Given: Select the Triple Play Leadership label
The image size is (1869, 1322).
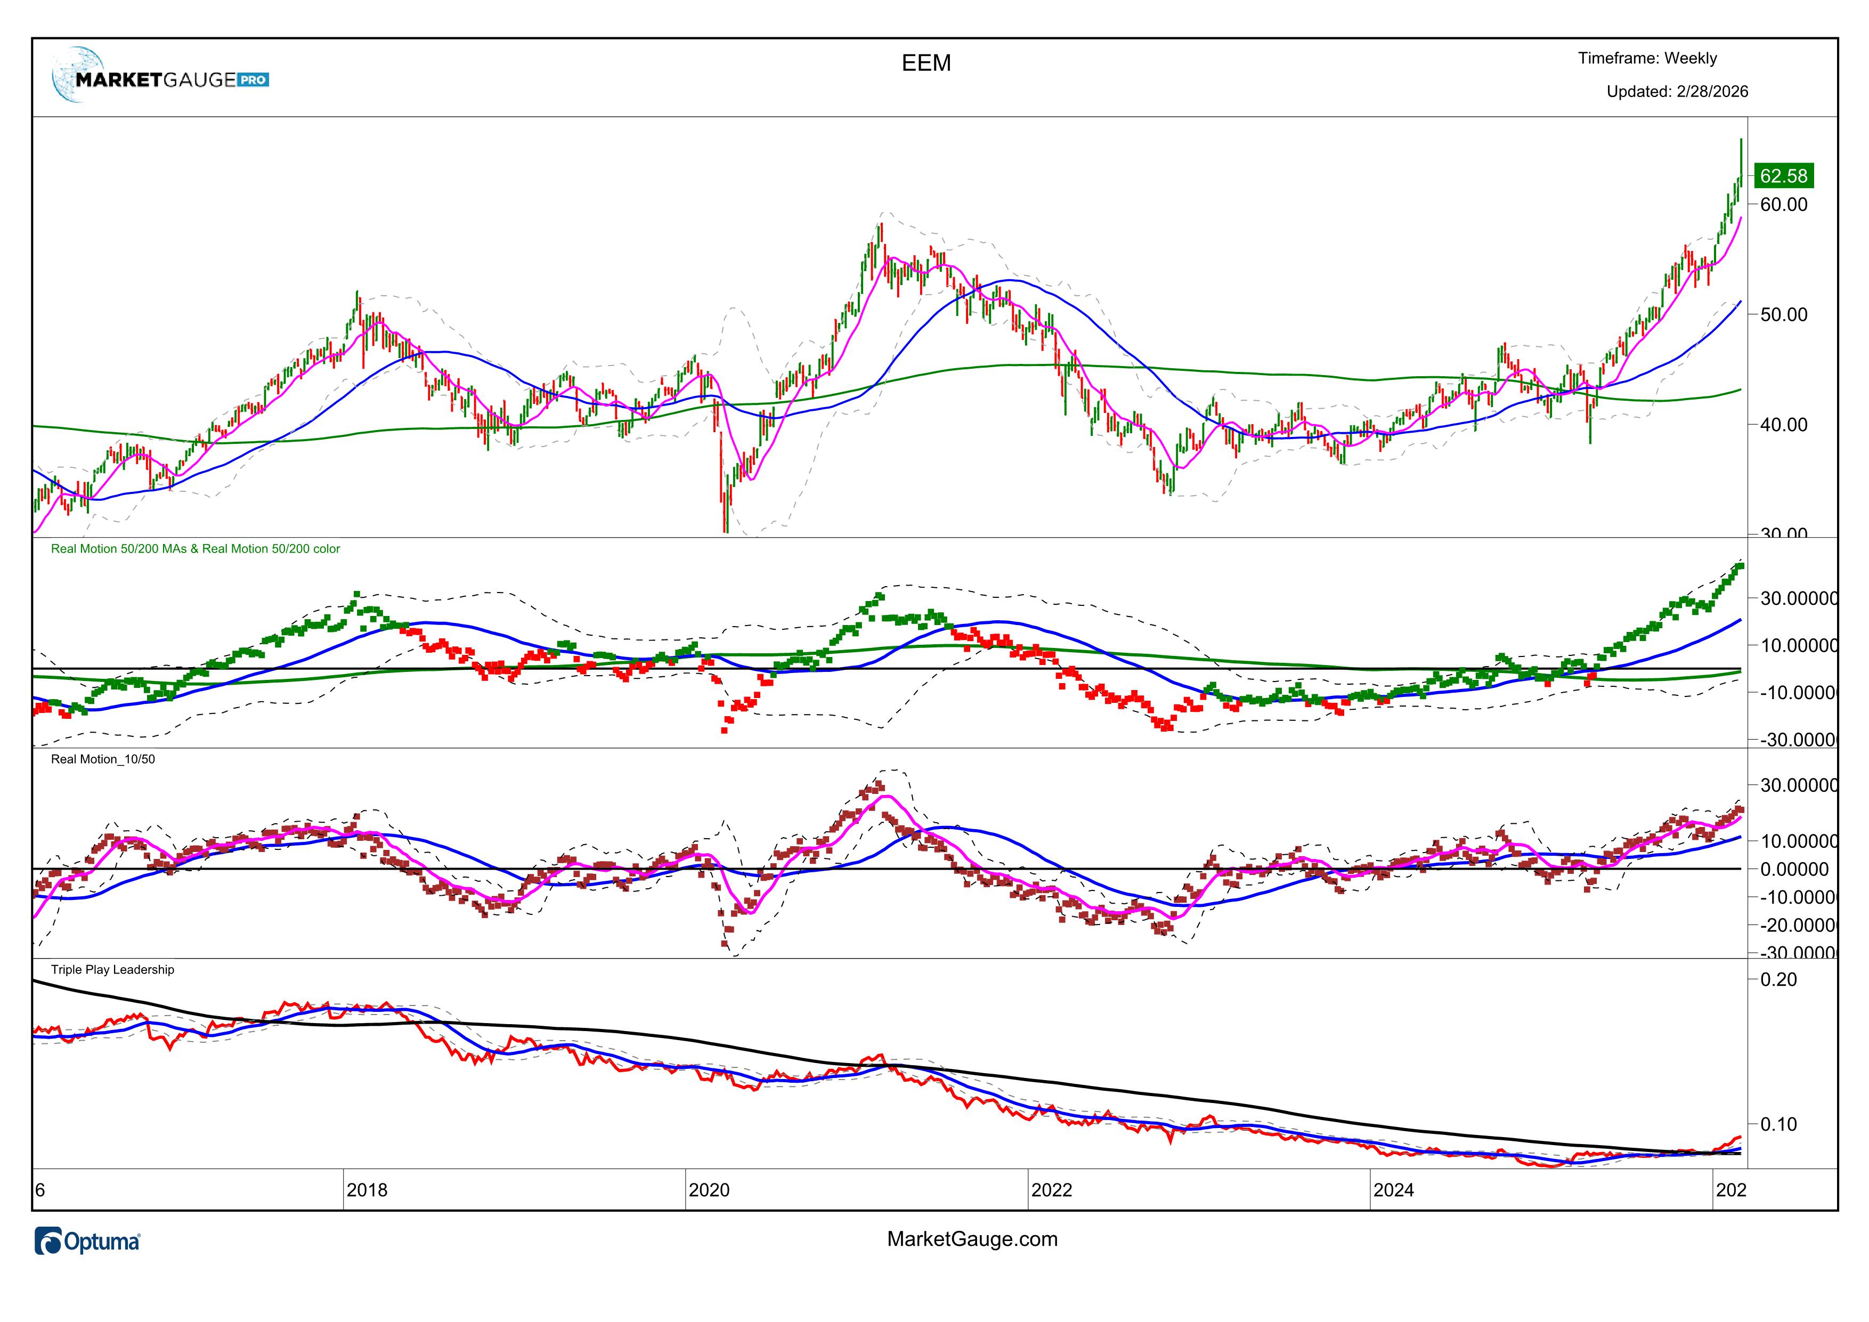Looking at the screenshot, I should point(112,970).
